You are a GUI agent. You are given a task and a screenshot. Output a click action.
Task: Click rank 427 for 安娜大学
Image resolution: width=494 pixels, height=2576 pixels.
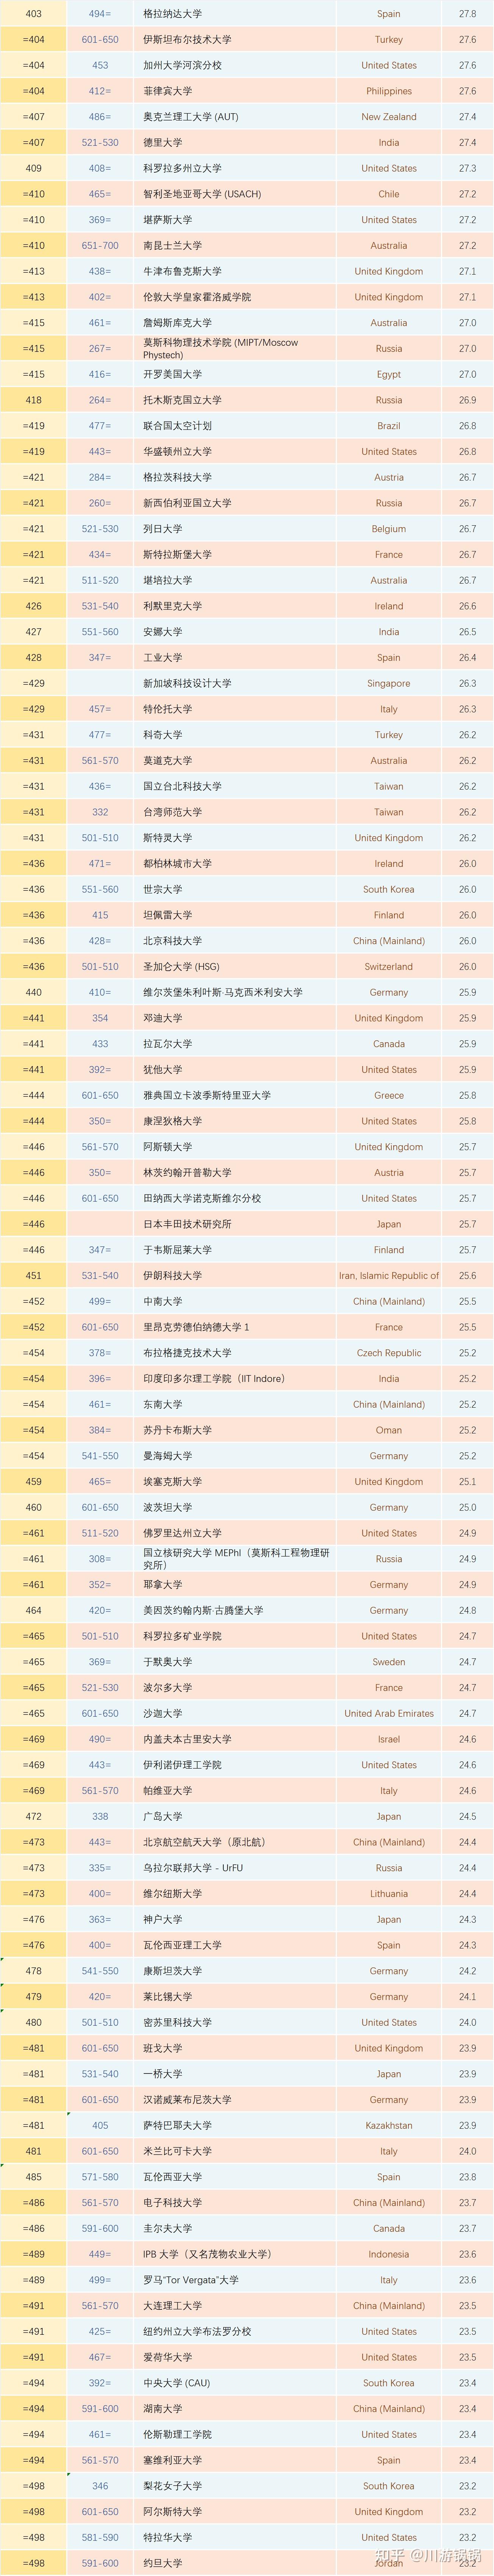coord(34,632)
